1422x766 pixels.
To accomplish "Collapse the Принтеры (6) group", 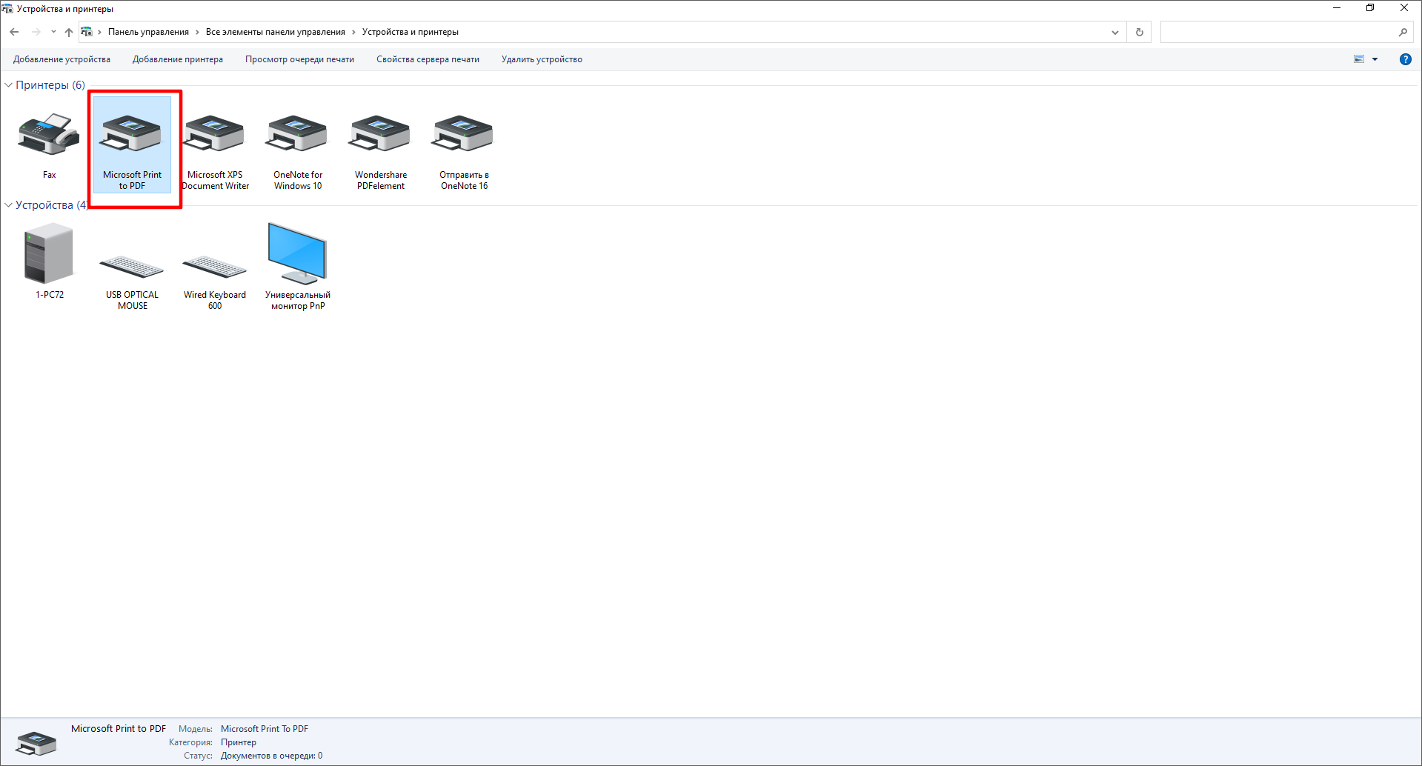I will 8,85.
